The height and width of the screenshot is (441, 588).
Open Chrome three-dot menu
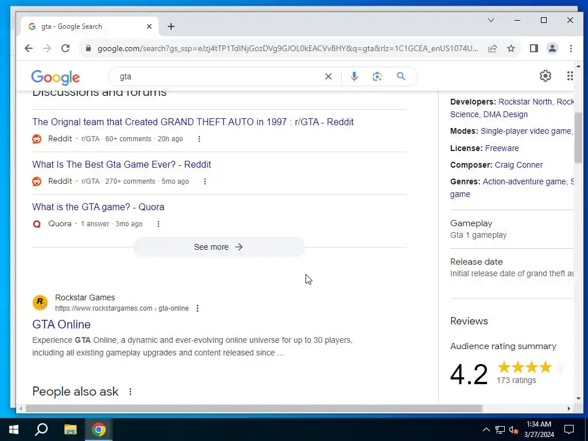(571, 48)
